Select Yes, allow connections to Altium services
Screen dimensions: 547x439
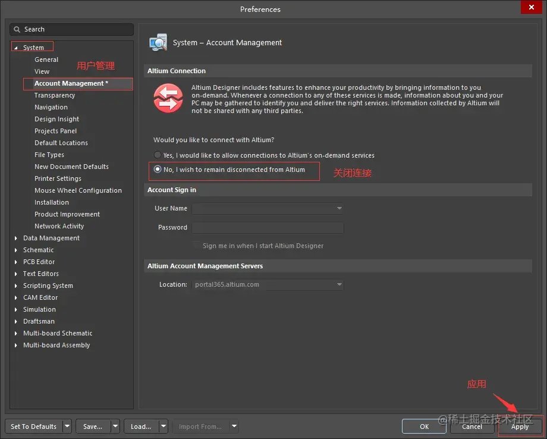pyautogui.click(x=158, y=155)
